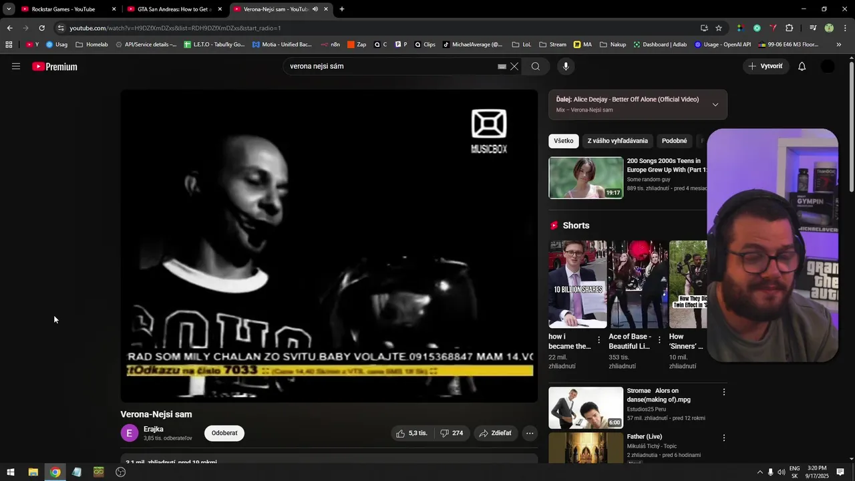Go to YouTube Premium home logo
This screenshot has height=481, width=855.
pyautogui.click(x=55, y=66)
